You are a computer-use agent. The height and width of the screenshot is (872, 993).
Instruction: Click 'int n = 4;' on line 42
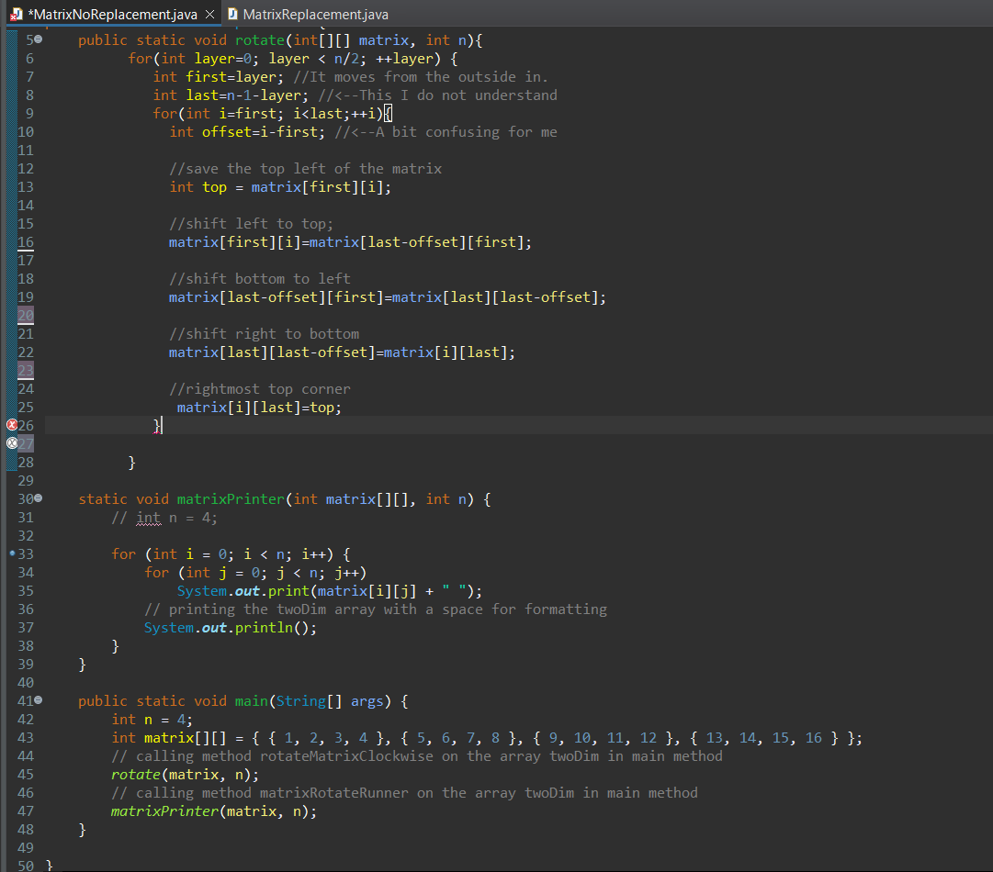152,720
